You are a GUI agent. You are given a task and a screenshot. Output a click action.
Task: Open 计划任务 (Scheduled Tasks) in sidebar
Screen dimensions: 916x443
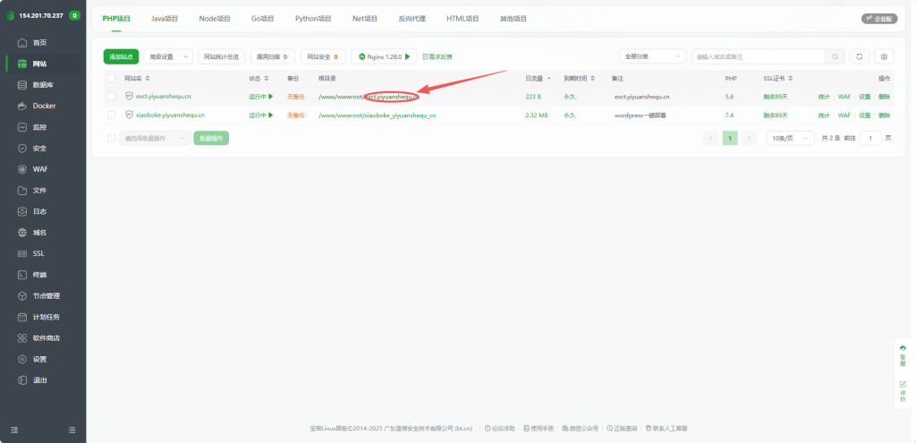tap(46, 317)
